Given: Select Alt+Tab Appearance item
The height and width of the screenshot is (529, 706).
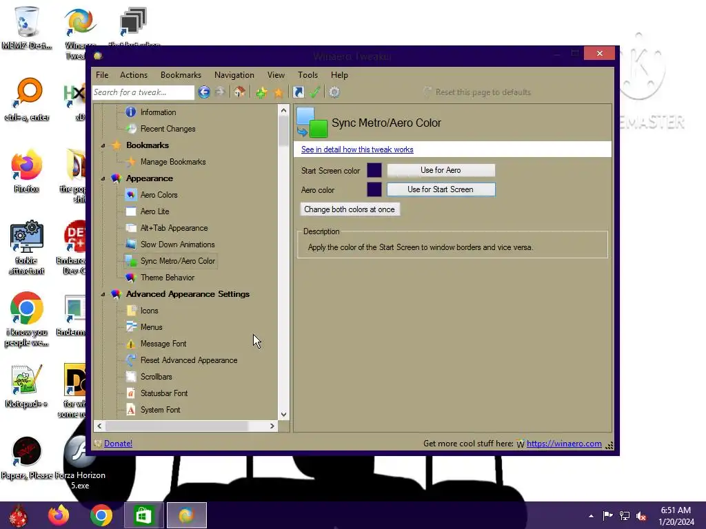Looking at the screenshot, I should tap(174, 228).
